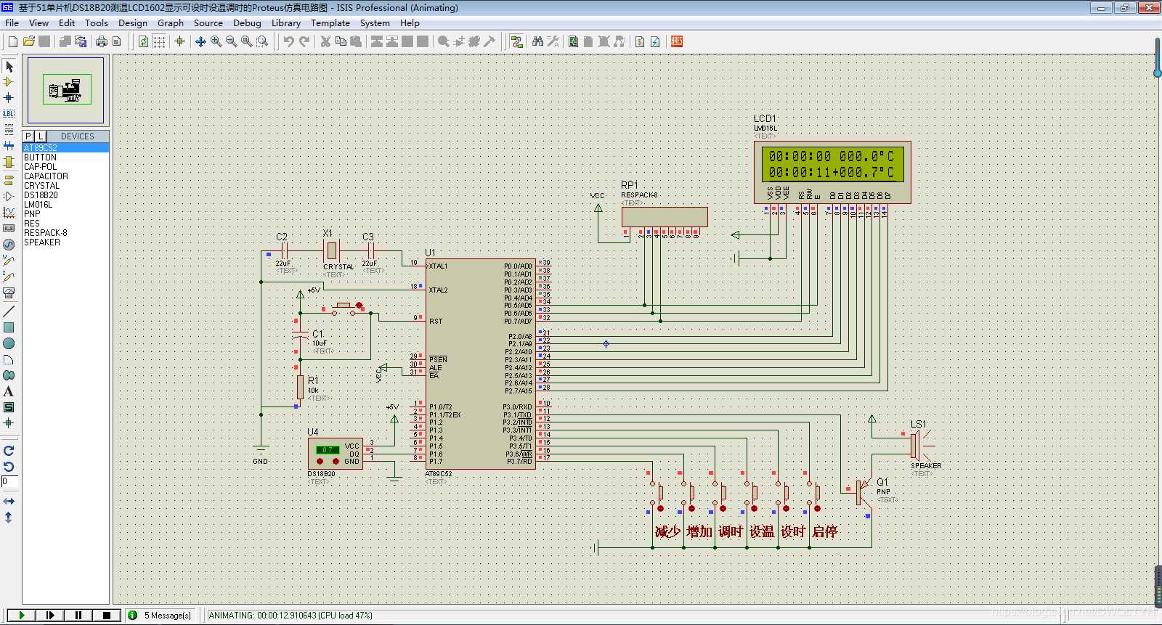Click the Search and Tag binoculars icon
Screen dimensions: 1162x625
(538, 41)
